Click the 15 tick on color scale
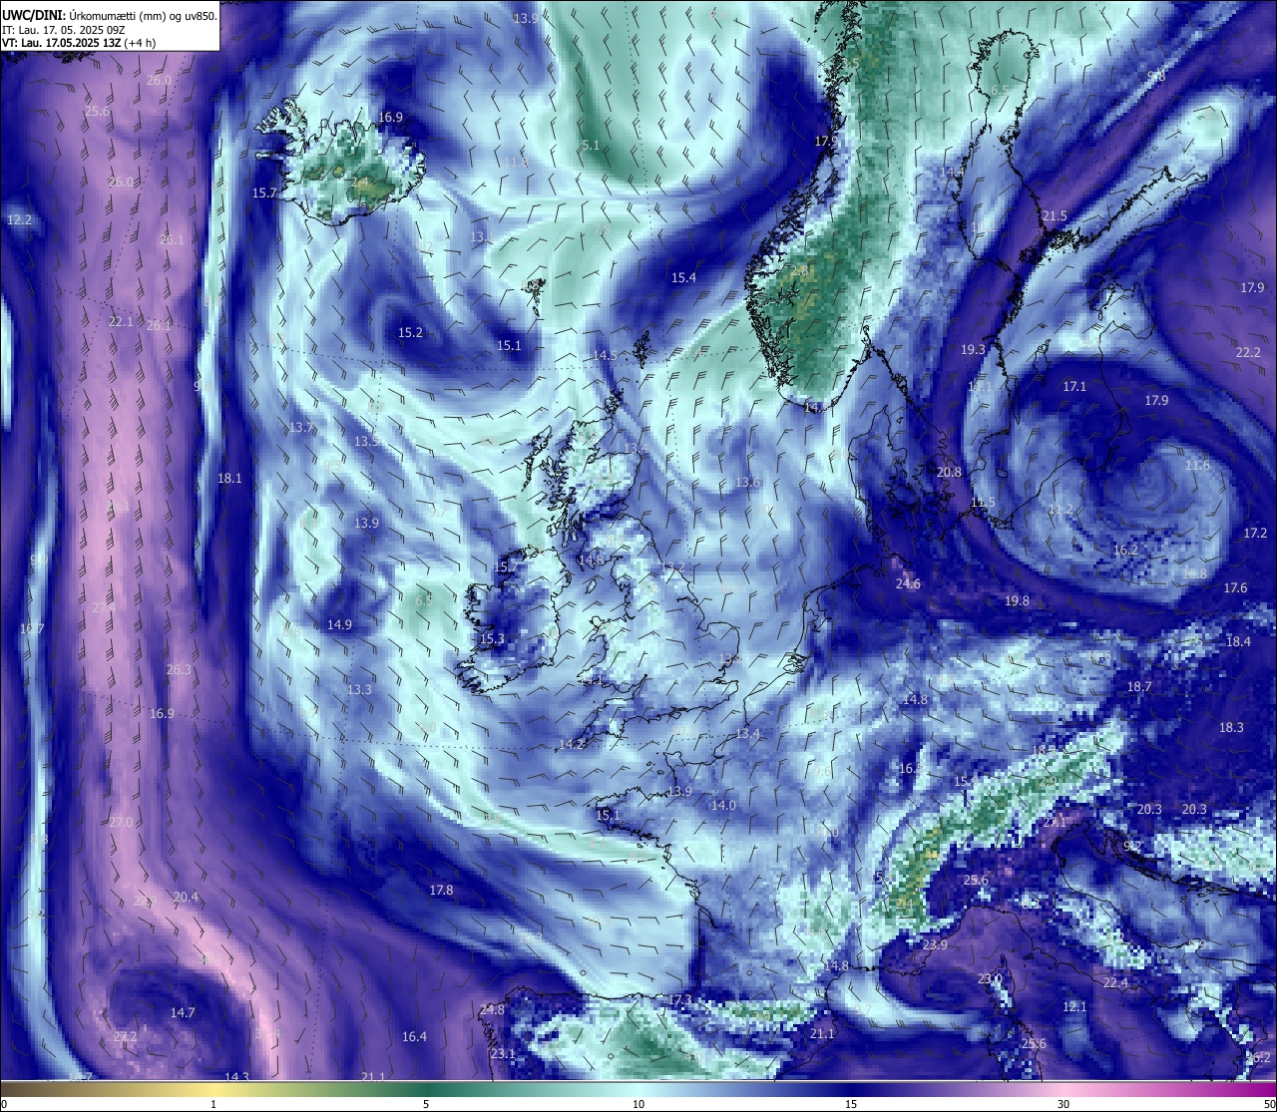 (851, 1104)
